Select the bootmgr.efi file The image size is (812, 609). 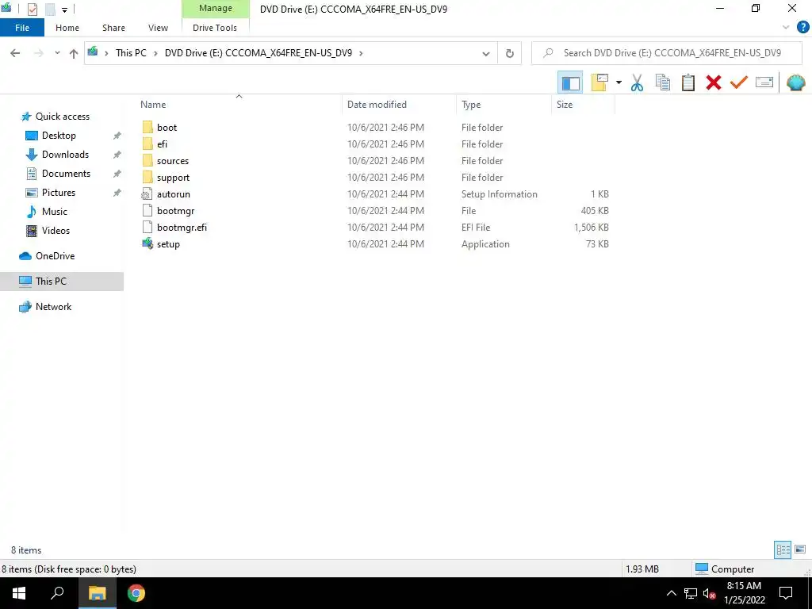coord(182,228)
